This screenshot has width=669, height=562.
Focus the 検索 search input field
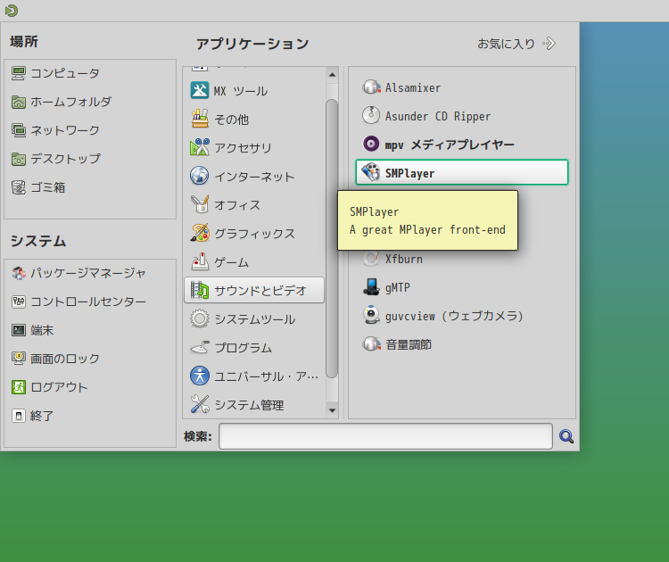click(385, 436)
